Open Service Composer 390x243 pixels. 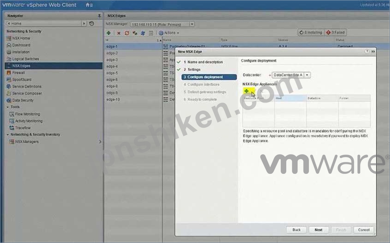27,93
